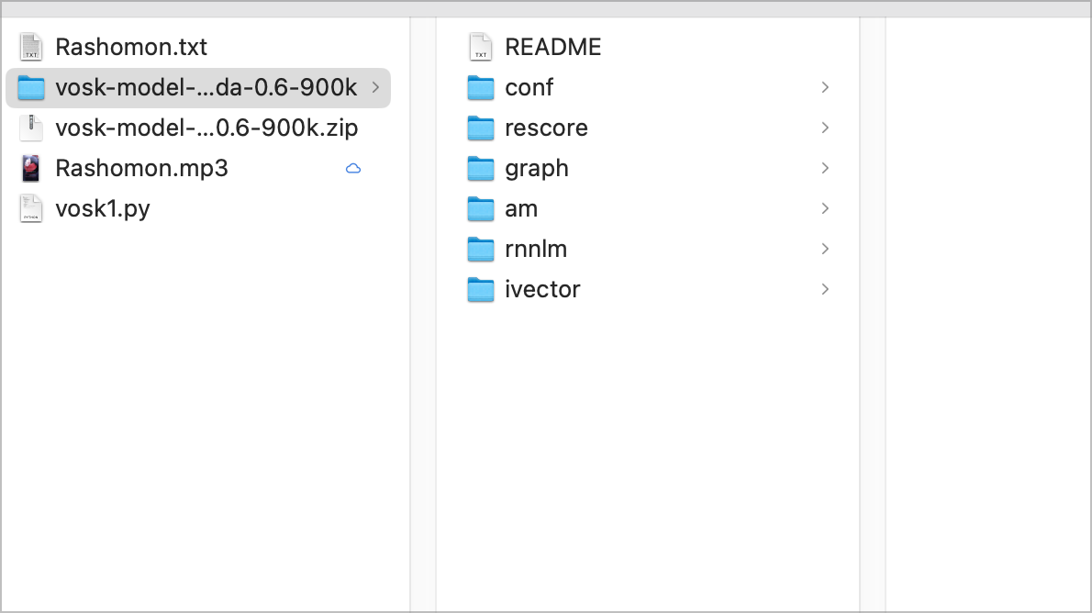The width and height of the screenshot is (1092, 613).
Task: Select the Rashomon.mp3 album art icon
Action: 30,168
